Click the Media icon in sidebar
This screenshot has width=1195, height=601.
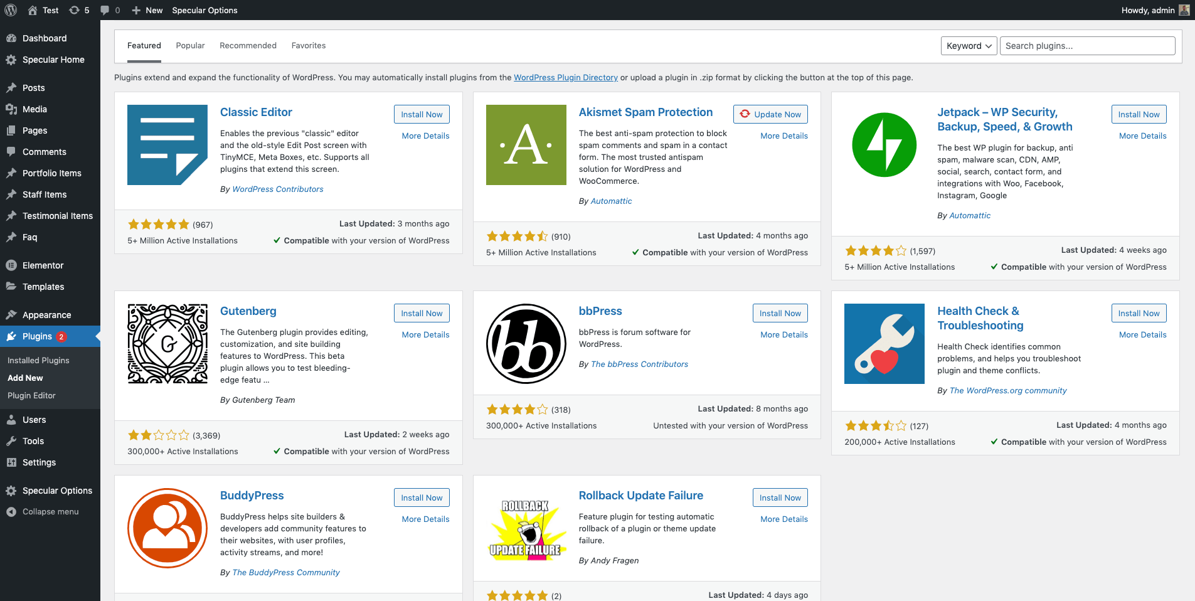[11, 109]
